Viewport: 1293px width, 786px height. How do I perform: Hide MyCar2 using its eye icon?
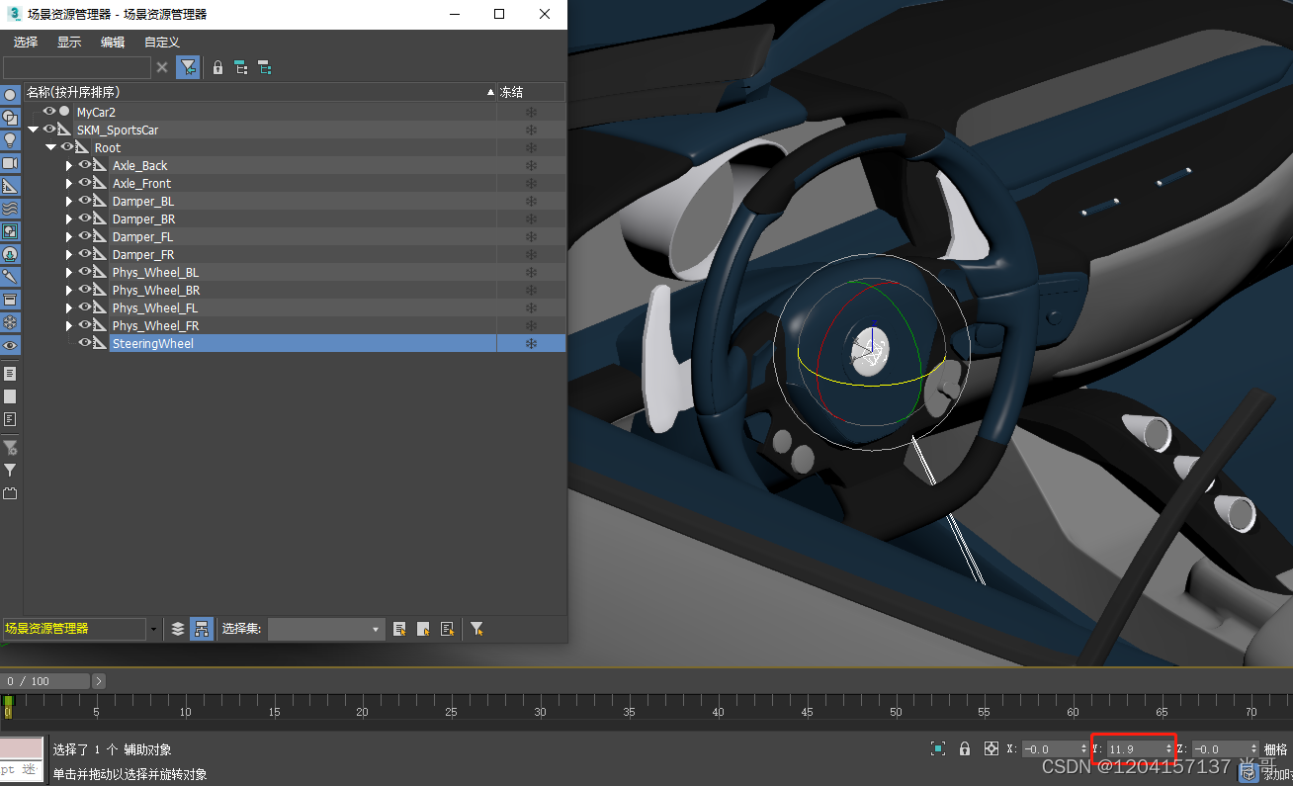(x=49, y=112)
